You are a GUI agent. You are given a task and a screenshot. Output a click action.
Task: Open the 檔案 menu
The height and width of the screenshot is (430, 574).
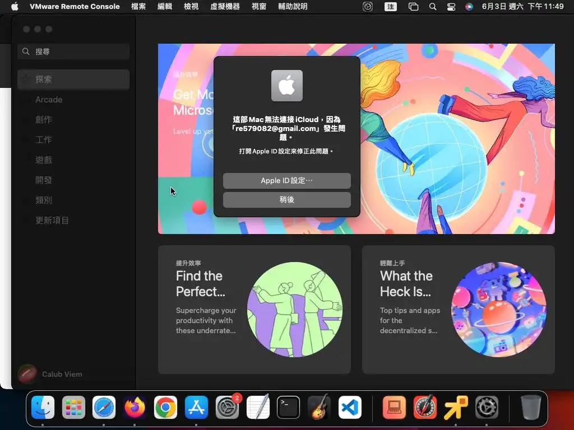point(138,7)
